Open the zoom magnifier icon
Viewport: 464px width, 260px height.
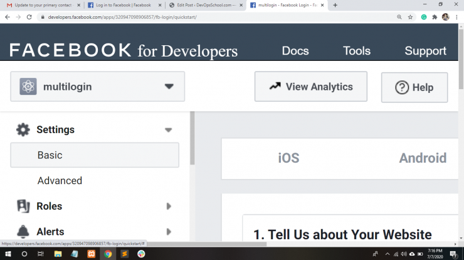(x=399, y=17)
